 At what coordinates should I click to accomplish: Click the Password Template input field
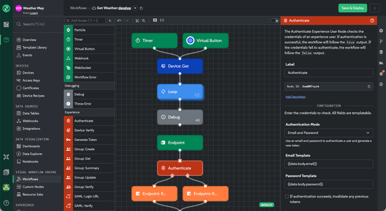click(x=329, y=184)
